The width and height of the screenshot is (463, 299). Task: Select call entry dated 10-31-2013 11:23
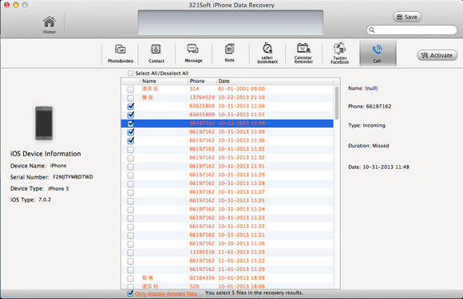(227, 218)
